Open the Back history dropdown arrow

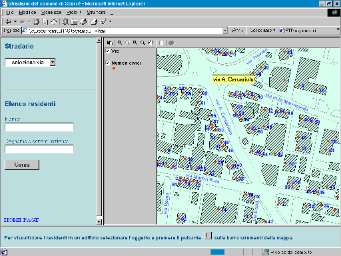click(x=15, y=21)
